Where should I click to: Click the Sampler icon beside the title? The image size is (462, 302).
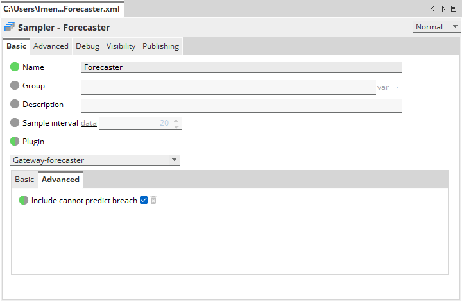pos(10,27)
